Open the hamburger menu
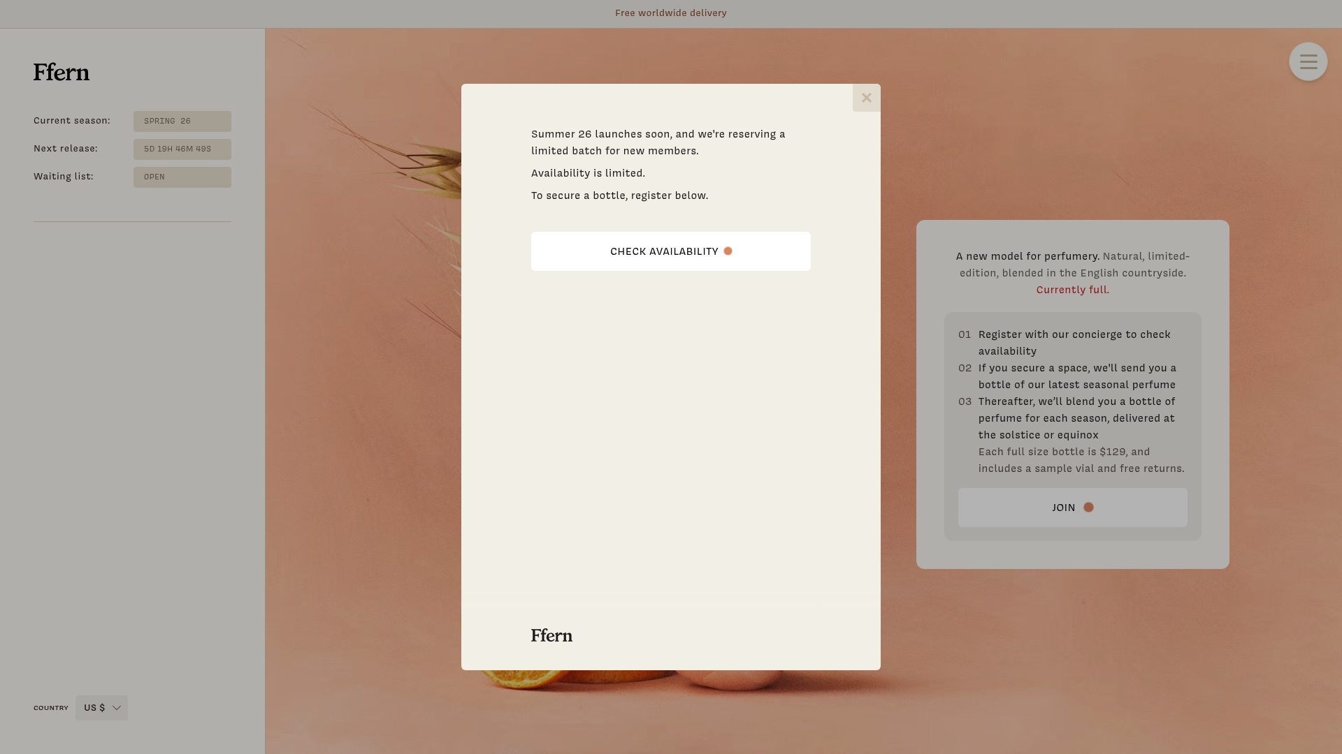Screen dimensions: 1342x754 click(x=1308, y=61)
